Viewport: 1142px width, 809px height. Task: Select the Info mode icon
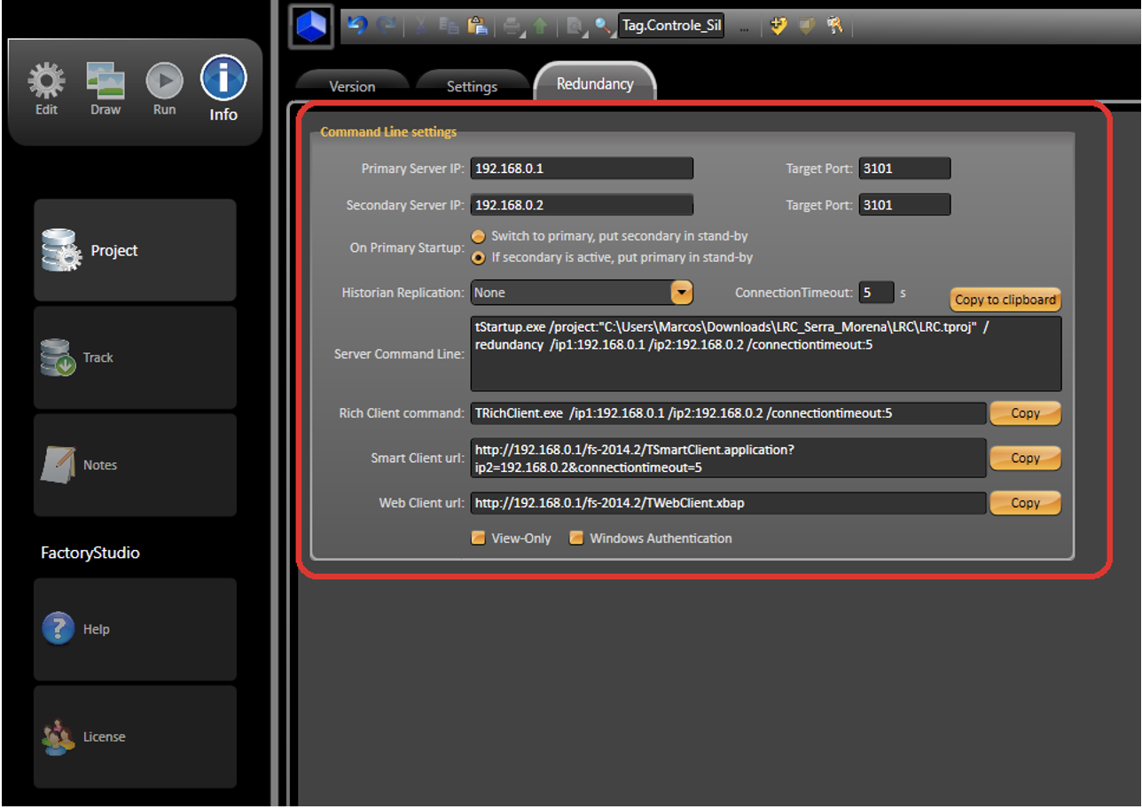pos(223,89)
